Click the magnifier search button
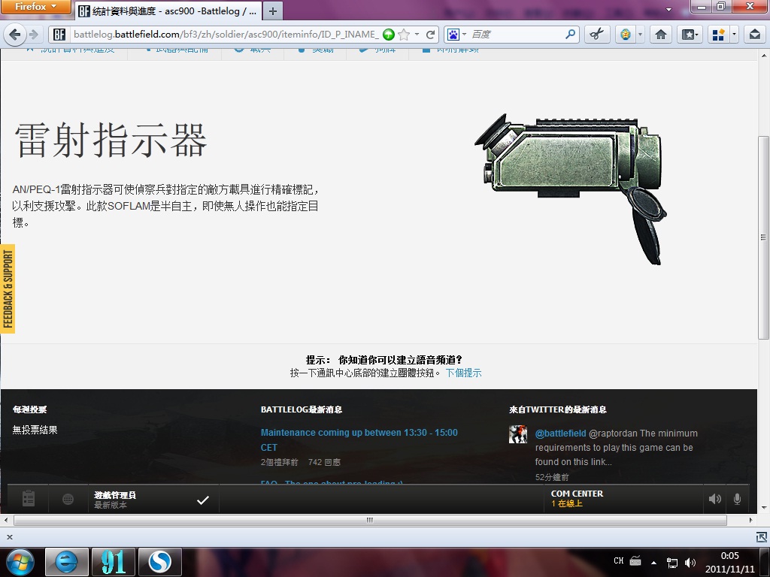This screenshot has width=770, height=577. click(570, 35)
